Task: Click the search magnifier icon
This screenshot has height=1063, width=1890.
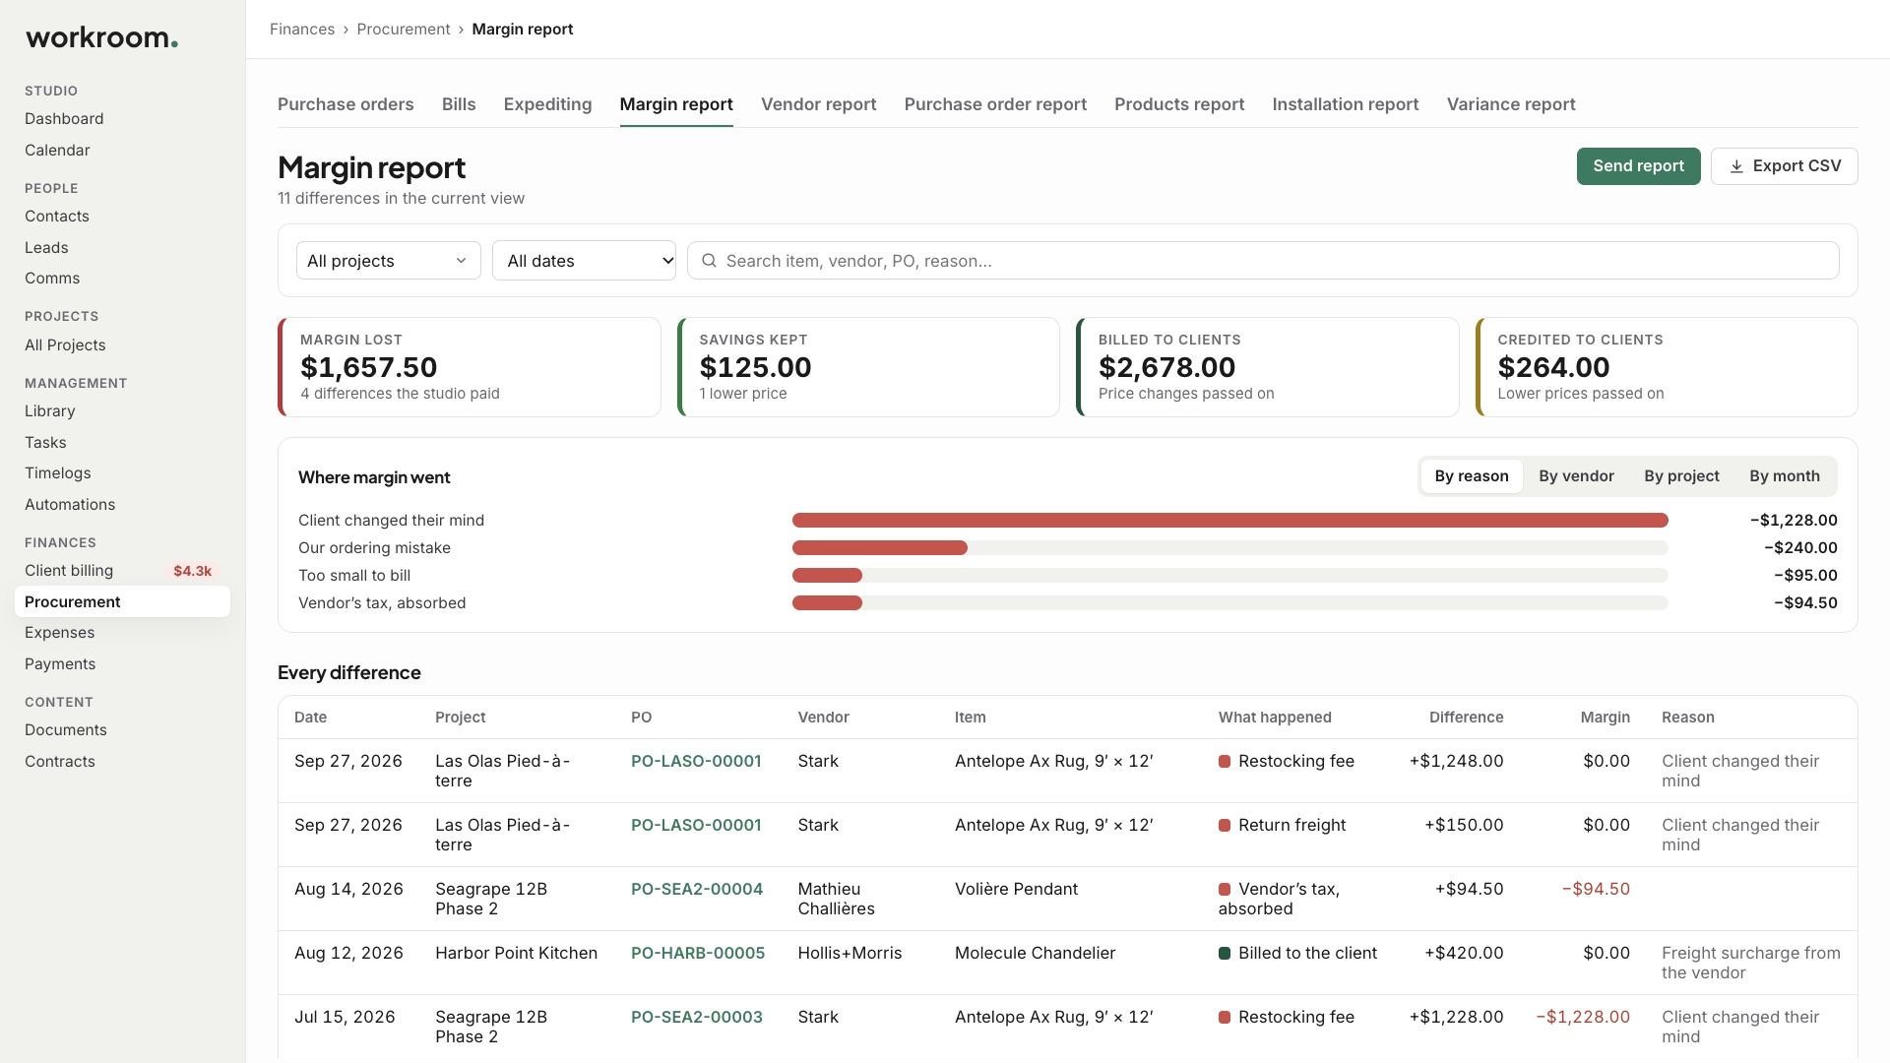Action: pyautogui.click(x=709, y=261)
